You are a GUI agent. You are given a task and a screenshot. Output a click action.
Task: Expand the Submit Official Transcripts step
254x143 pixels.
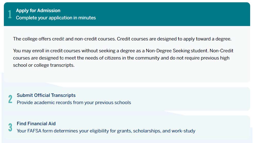click(x=46, y=95)
